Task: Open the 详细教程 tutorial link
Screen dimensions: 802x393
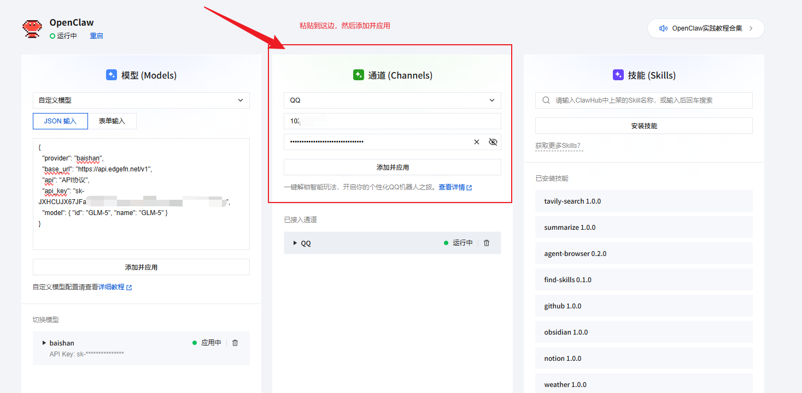Action: pyautogui.click(x=112, y=287)
